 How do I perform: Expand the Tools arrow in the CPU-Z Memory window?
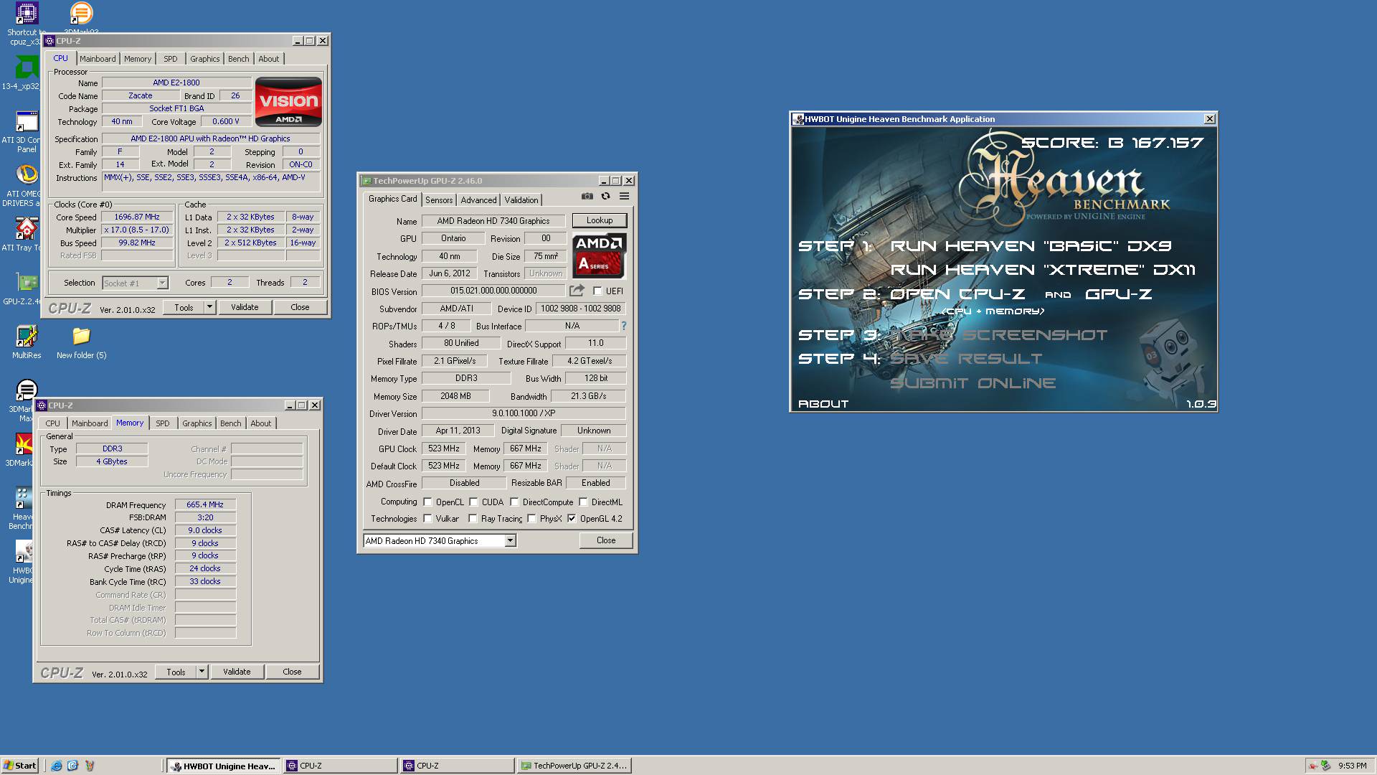point(202,672)
